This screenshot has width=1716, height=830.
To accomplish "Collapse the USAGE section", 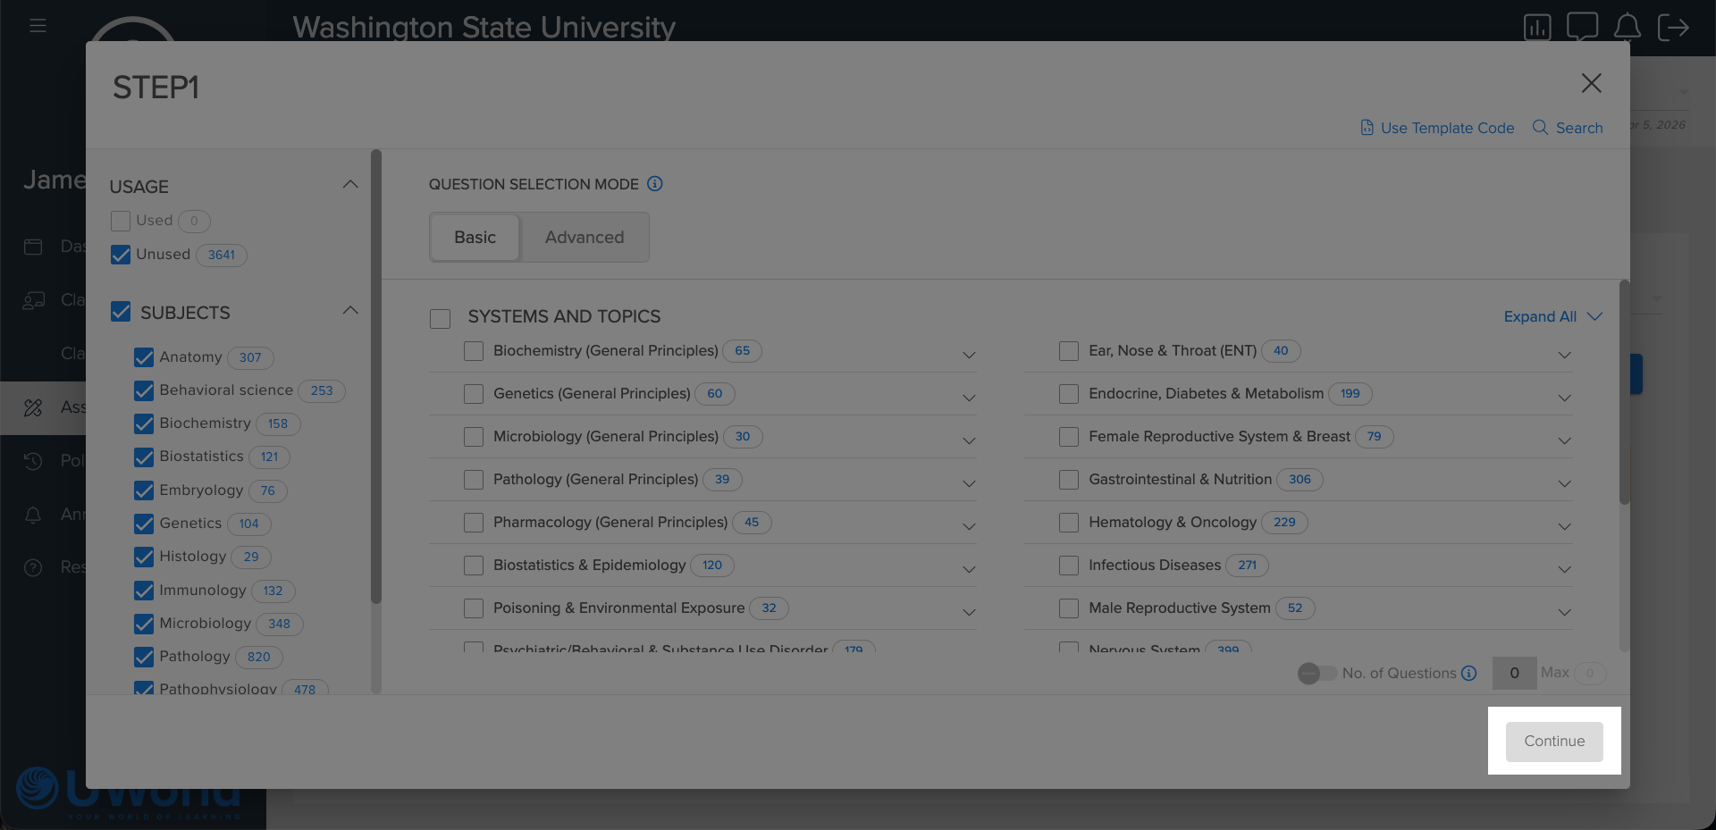I will (350, 185).
